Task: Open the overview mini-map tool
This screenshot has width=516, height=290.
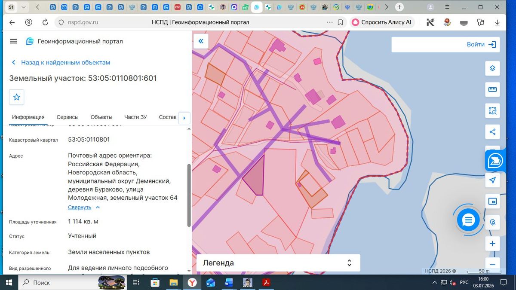Action: [492, 201]
